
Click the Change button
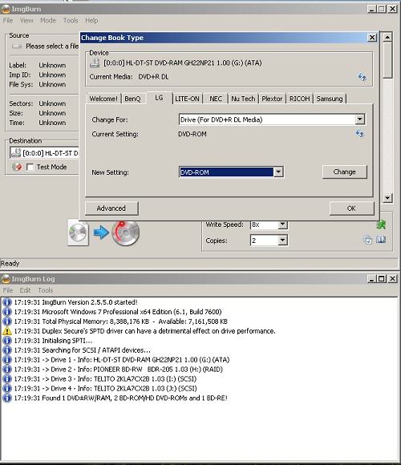[344, 172]
